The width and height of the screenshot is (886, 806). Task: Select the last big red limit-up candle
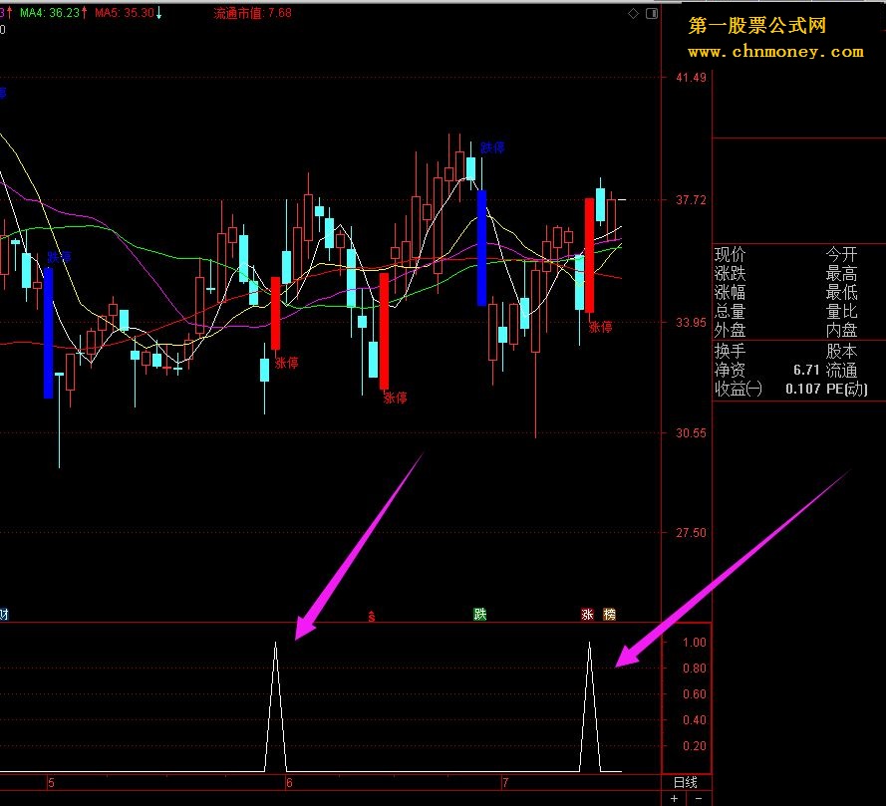click(589, 255)
